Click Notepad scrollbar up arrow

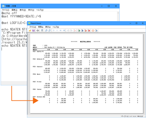118,13
